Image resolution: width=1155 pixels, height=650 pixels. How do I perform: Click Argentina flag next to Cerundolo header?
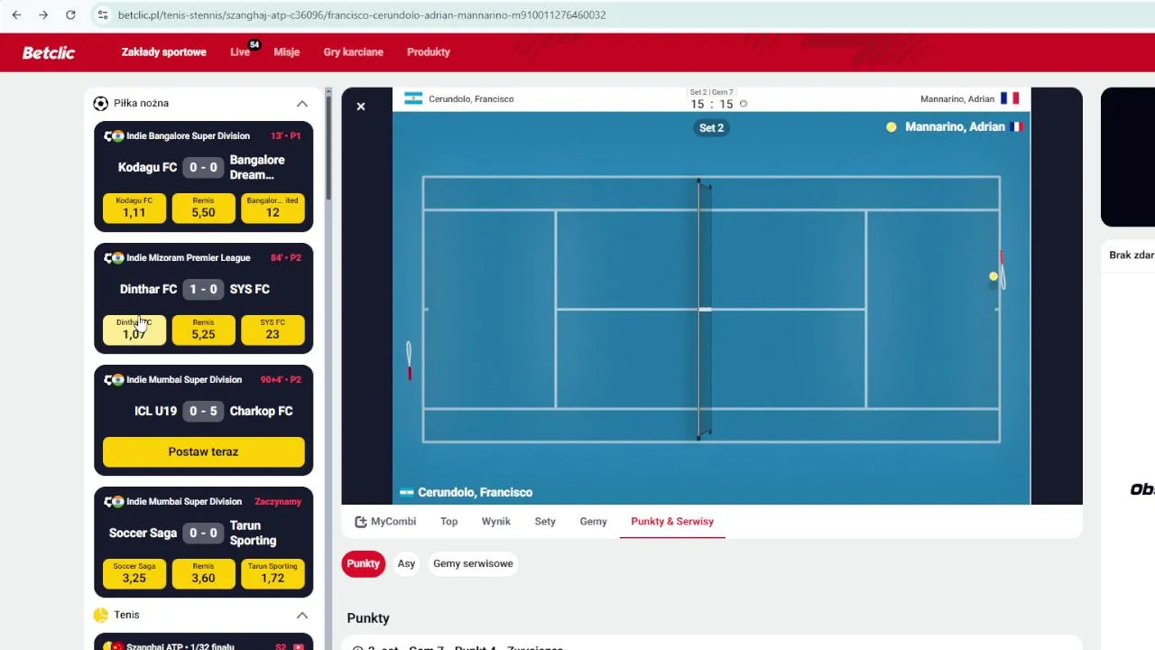[413, 98]
